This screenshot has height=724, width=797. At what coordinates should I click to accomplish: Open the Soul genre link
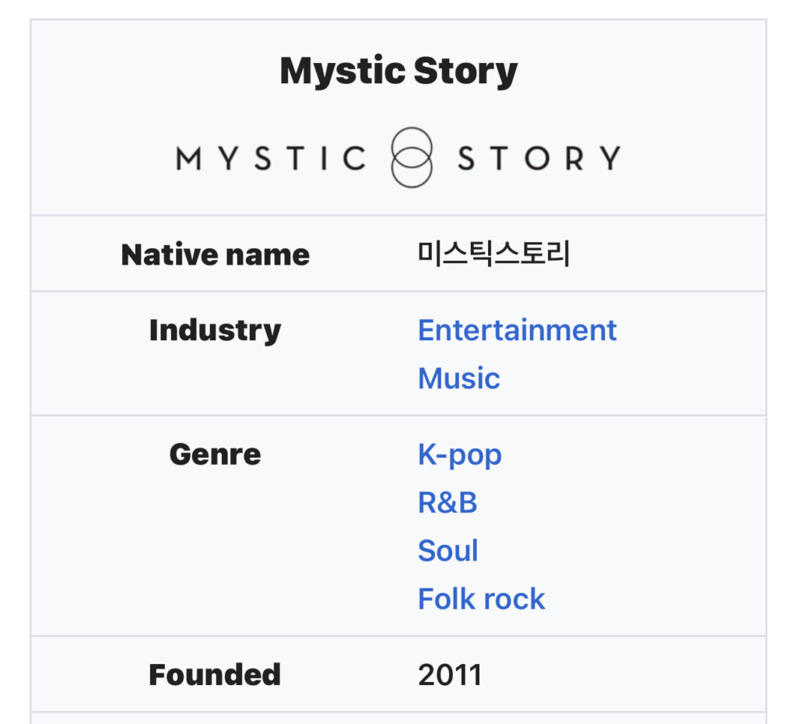448,551
